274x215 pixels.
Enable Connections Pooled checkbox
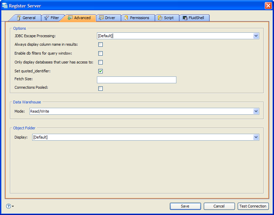[100, 89]
